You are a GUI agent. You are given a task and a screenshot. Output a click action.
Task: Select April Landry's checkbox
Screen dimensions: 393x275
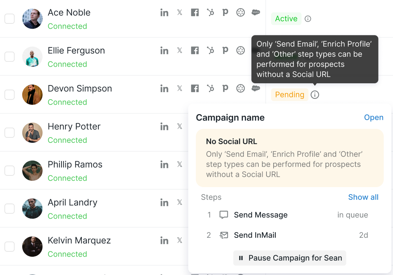click(10, 209)
